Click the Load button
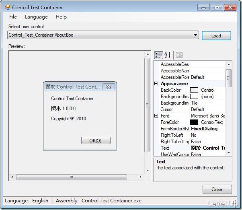242x210 pixels. click(216, 36)
